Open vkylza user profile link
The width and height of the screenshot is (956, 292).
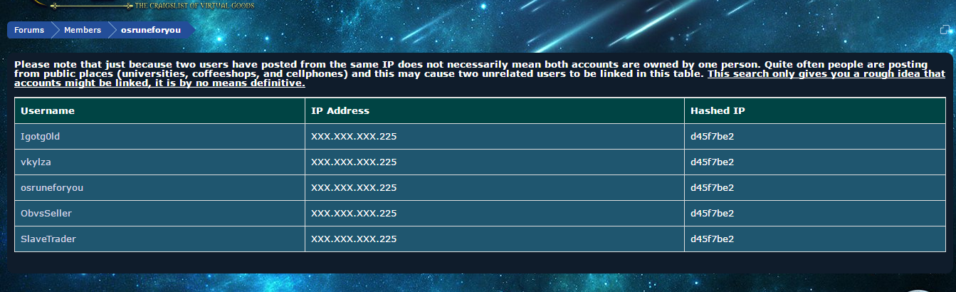pos(36,162)
